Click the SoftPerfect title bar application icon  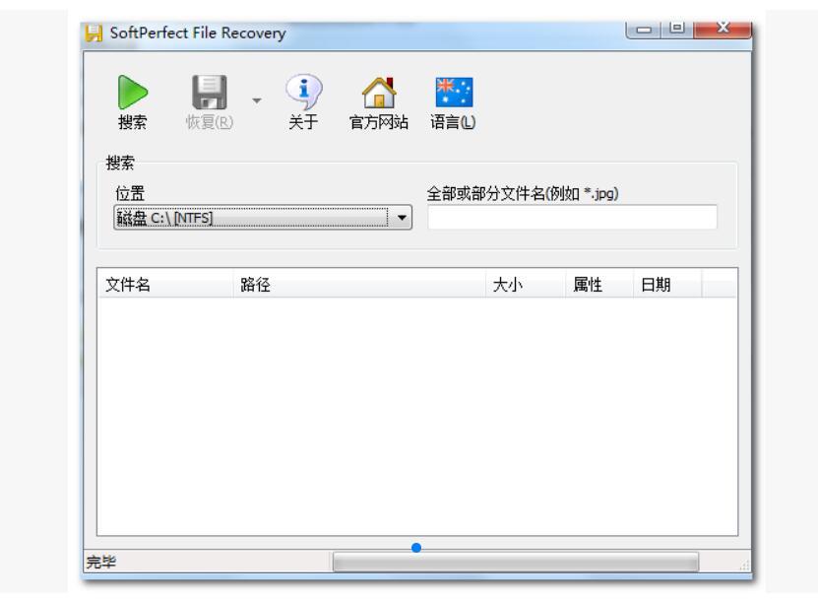[x=94, y=32]
